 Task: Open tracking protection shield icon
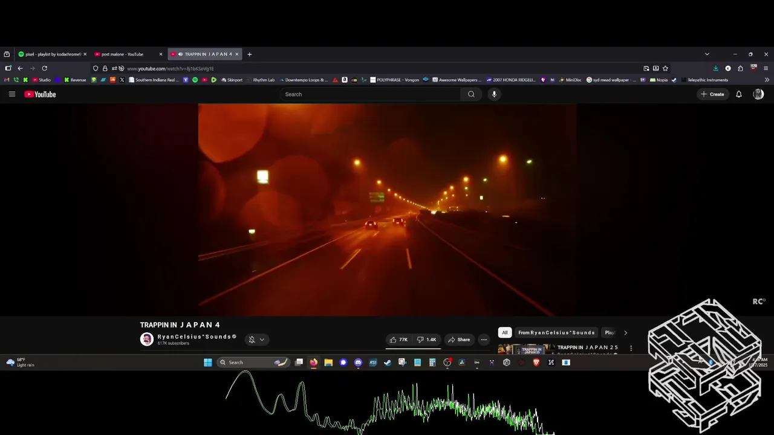pyautogui.click(x=96, y=68)
